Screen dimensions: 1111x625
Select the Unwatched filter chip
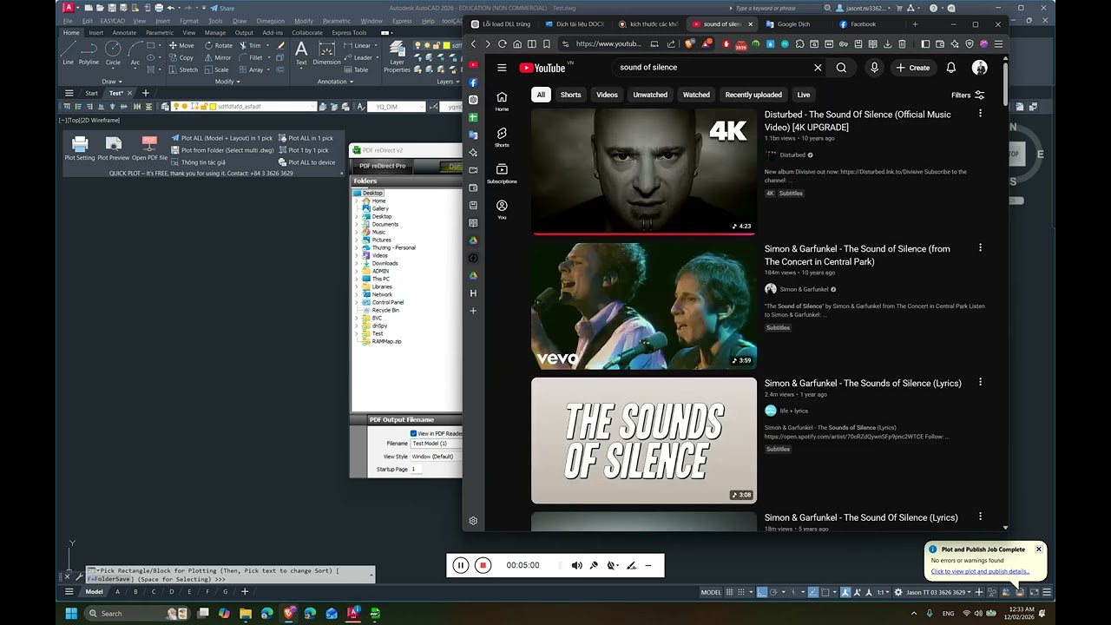650,95
